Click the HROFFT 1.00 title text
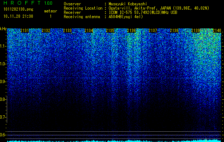Screen dimensions: 224x142 [28, 3]
